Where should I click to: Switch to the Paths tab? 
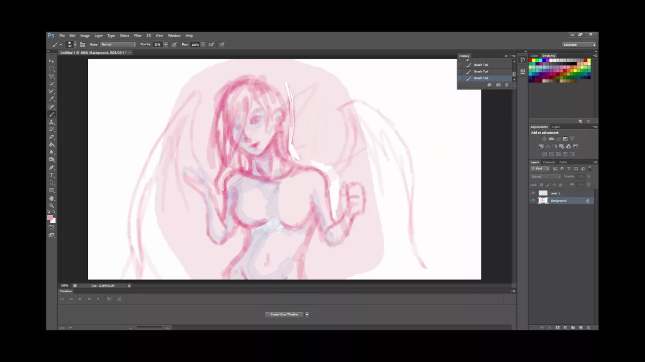click(x=563, y=162)
